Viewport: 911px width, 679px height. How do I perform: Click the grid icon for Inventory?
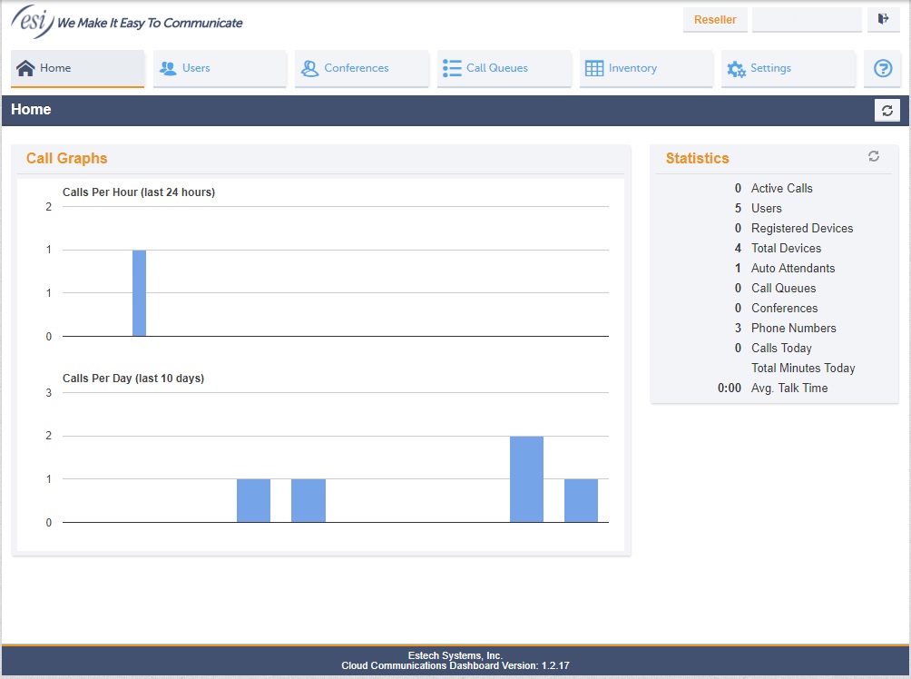point(594,69)
